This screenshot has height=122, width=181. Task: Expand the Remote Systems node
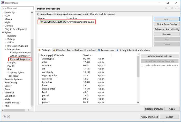click(x=3, y=79)
